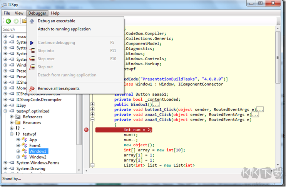
Task: Expand the Form1 class node
Action: (18, 146)
